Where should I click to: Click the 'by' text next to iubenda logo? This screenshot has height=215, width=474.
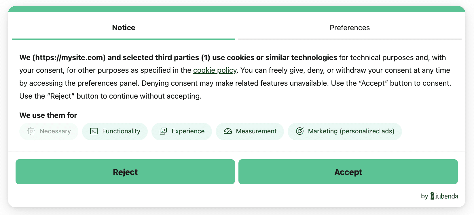pyautogui.click(x=424, y=196)
